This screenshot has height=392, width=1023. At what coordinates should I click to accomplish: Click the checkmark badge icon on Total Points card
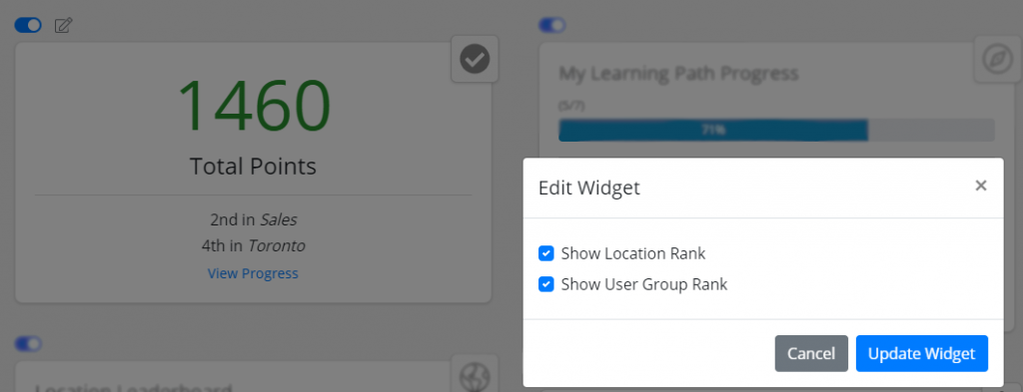point(475,59)
